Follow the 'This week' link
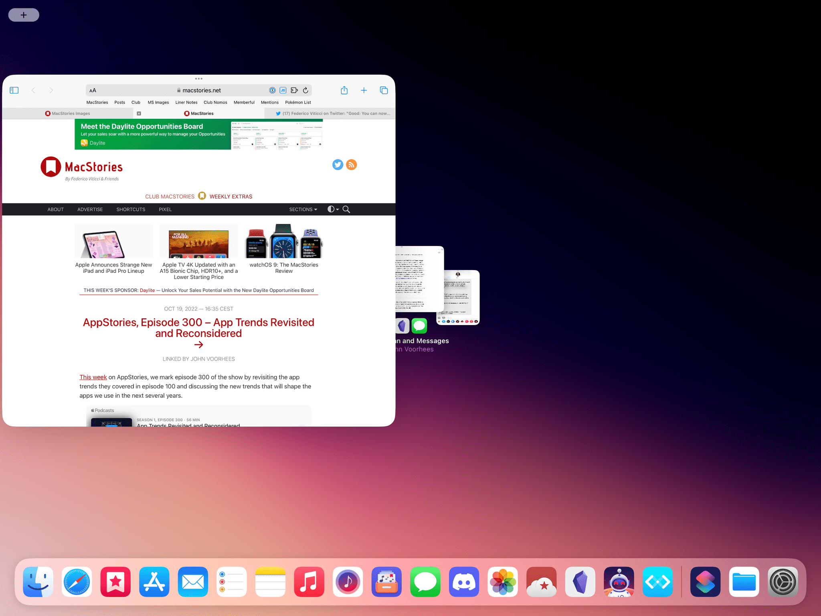 click(93, 377)
